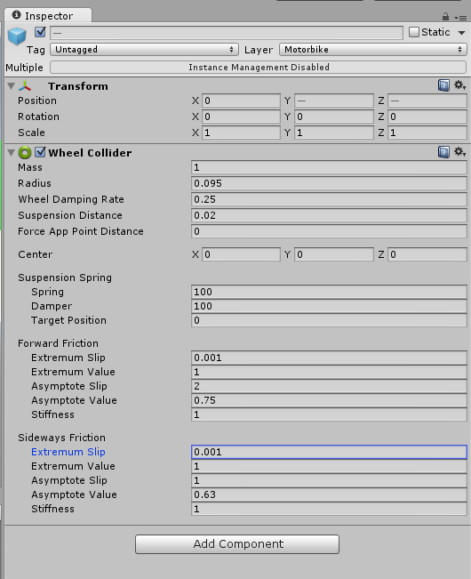Open Transform component gear settings menu

click(x=459, y=85)
